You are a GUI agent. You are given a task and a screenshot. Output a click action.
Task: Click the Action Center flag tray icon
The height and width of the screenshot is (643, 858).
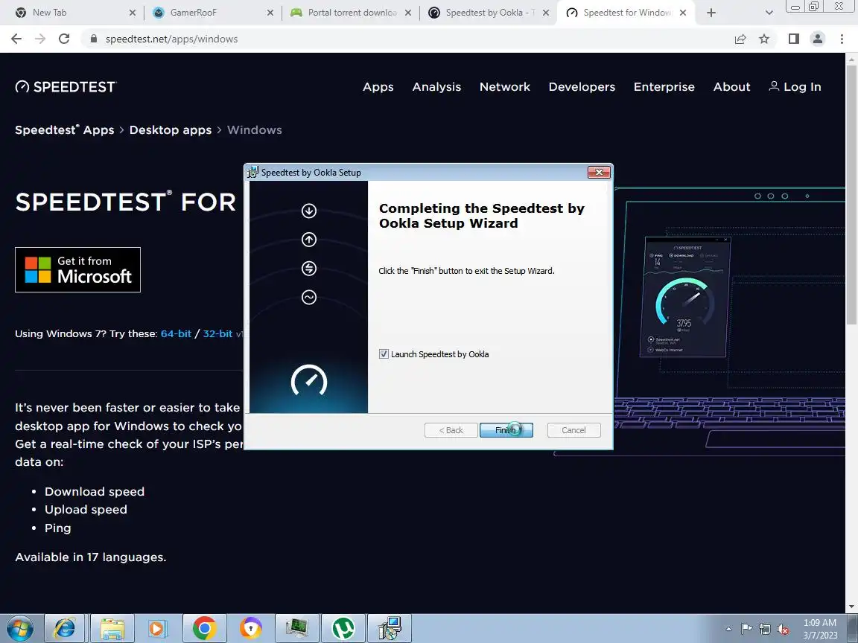746,630
